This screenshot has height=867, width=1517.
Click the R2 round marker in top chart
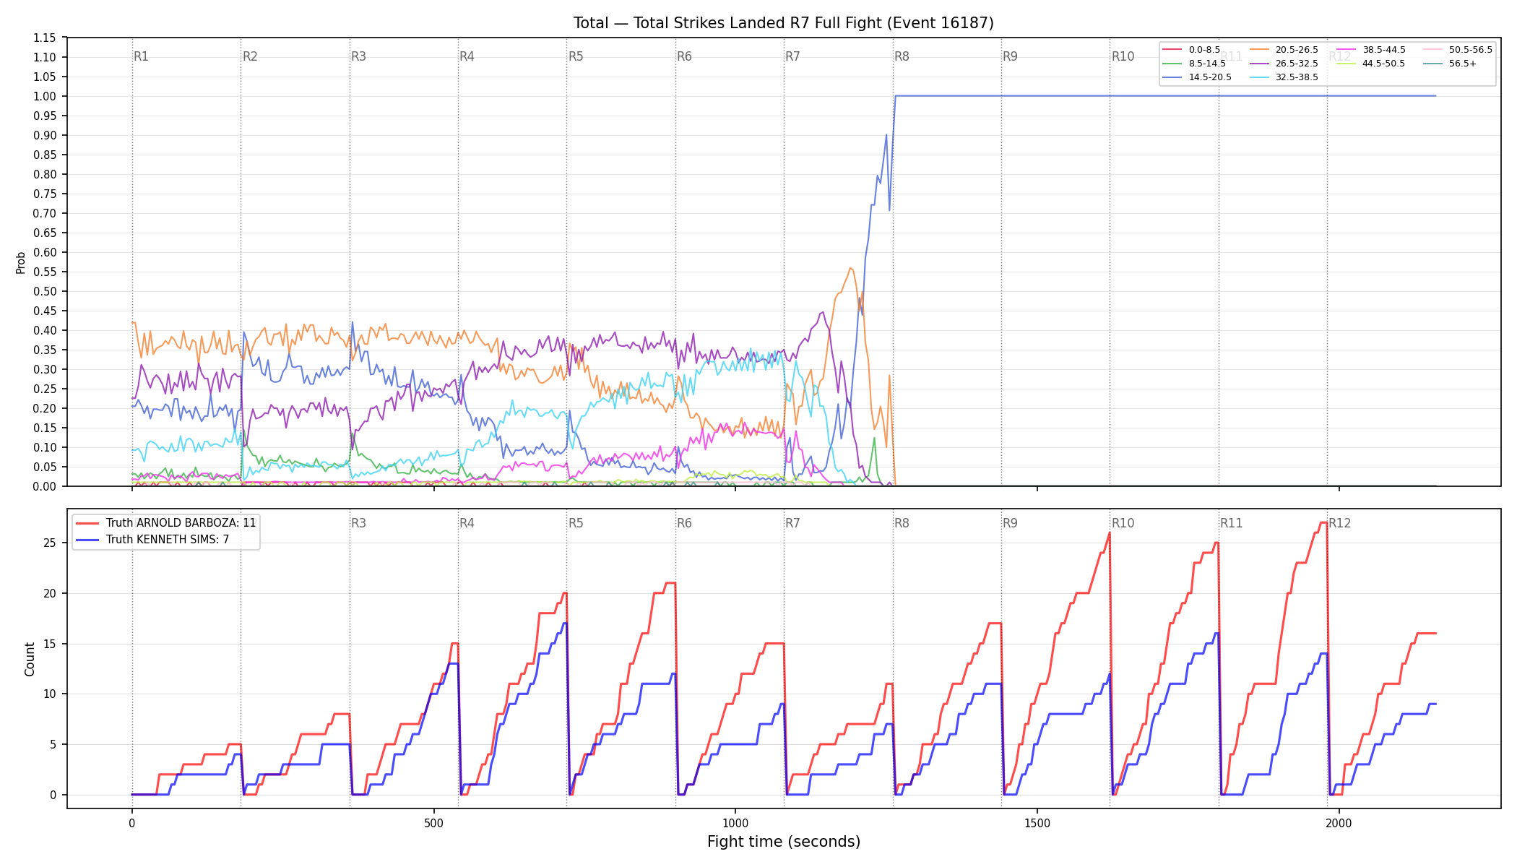(x=250, y=56)
